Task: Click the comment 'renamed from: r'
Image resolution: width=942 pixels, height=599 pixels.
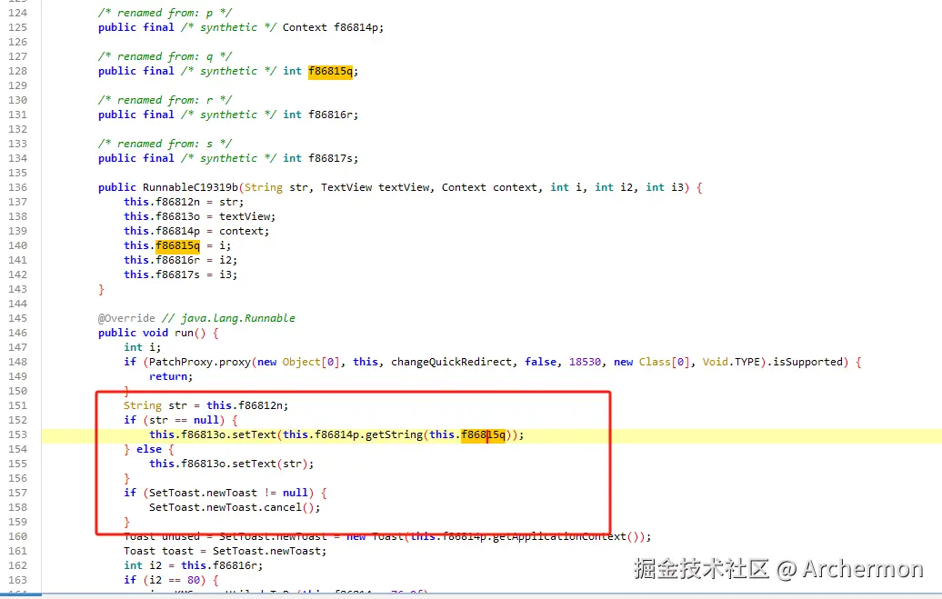Action: tap(165, 100)
